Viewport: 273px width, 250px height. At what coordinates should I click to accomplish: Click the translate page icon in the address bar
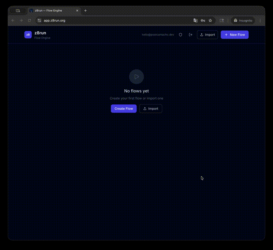point(195,20)
